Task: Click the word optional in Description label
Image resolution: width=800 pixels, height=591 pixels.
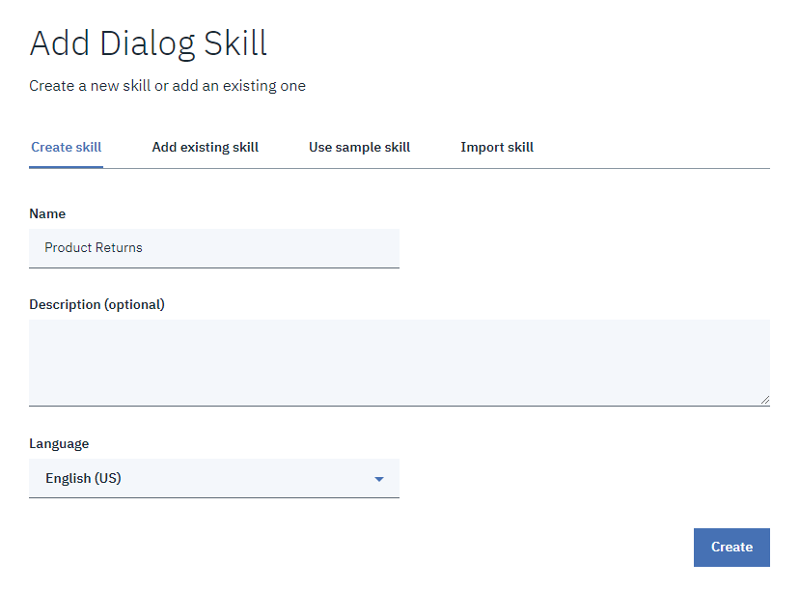Action: click(135, 305)
